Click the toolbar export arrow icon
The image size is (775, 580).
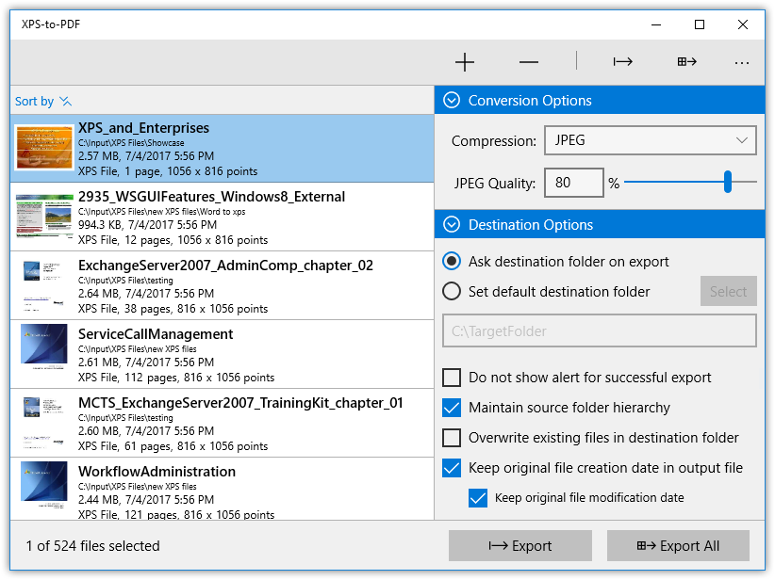click(622, 62)
